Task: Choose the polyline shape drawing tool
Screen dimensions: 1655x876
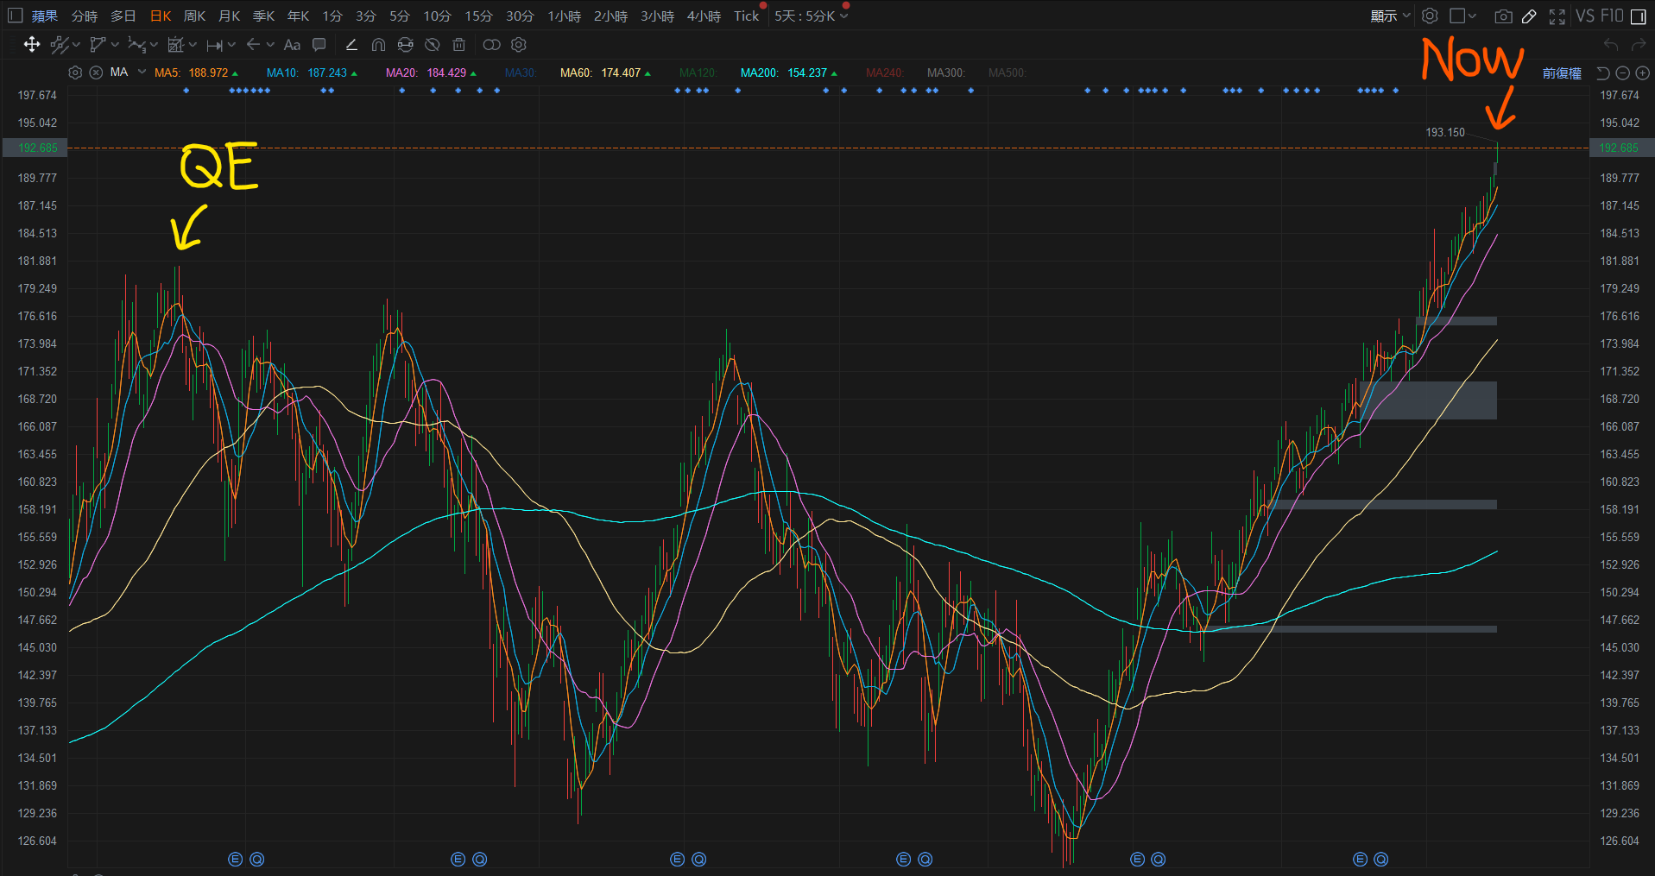Action: [x=98, y=45]
